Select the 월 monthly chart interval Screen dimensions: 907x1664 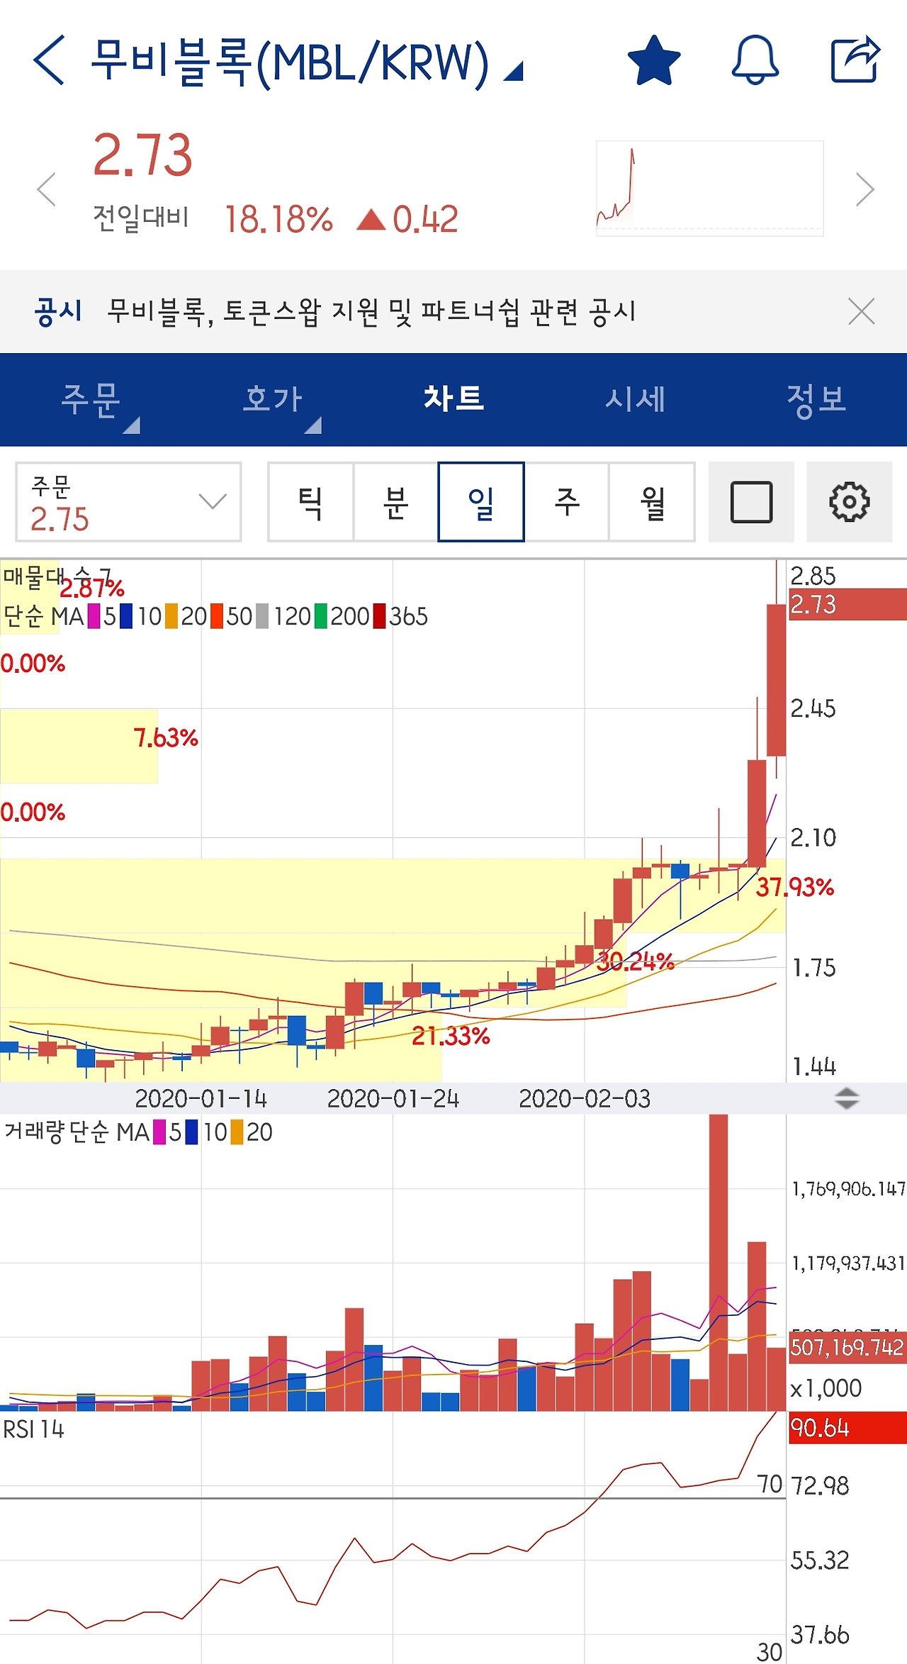point(652,502)
